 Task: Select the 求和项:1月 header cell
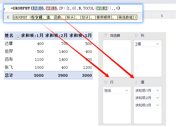(x=32, y=36)
